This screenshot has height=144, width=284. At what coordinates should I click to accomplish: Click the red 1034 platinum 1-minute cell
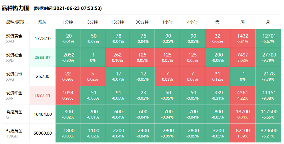click(x=68, y=95)
